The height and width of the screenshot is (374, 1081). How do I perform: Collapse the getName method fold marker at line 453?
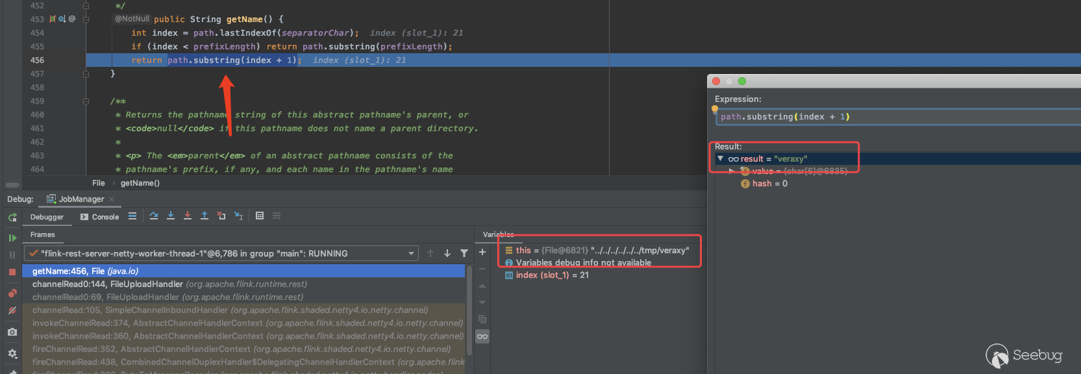point(86,19)
